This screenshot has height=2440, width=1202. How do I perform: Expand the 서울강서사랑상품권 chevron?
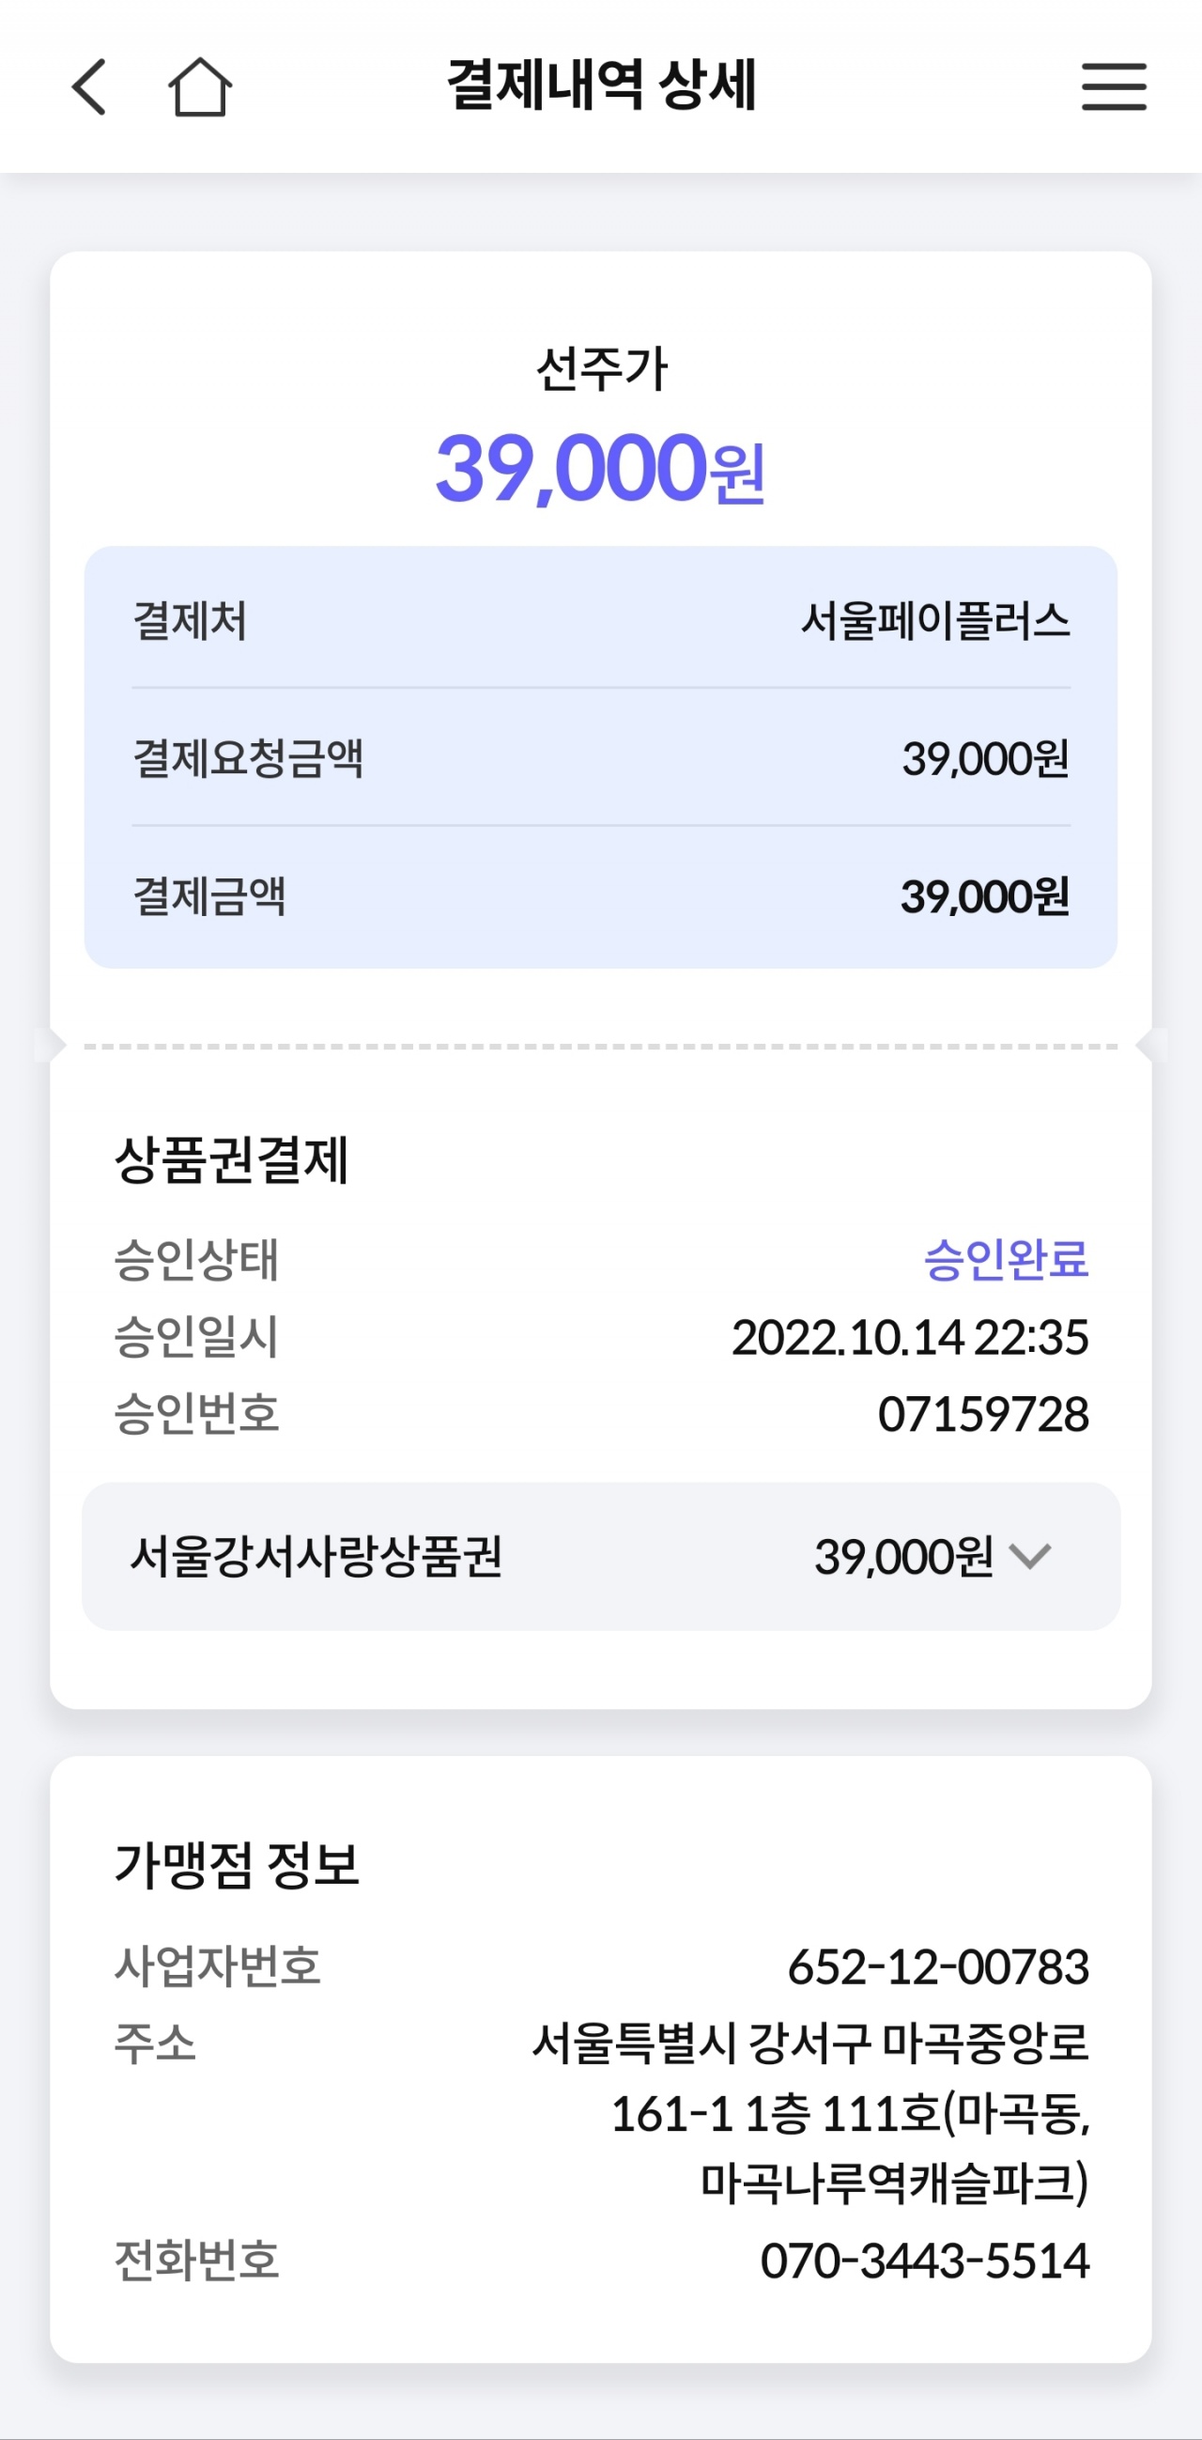[x=1030, y=1555]
